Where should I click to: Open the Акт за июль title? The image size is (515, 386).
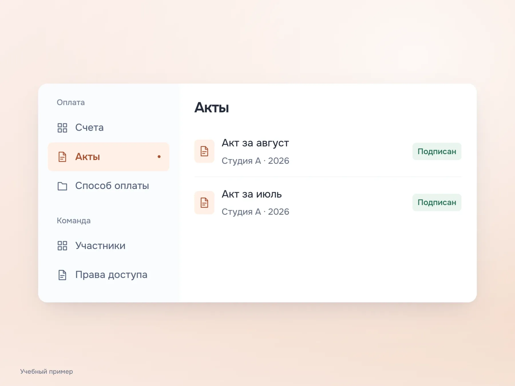click(252, 194)
